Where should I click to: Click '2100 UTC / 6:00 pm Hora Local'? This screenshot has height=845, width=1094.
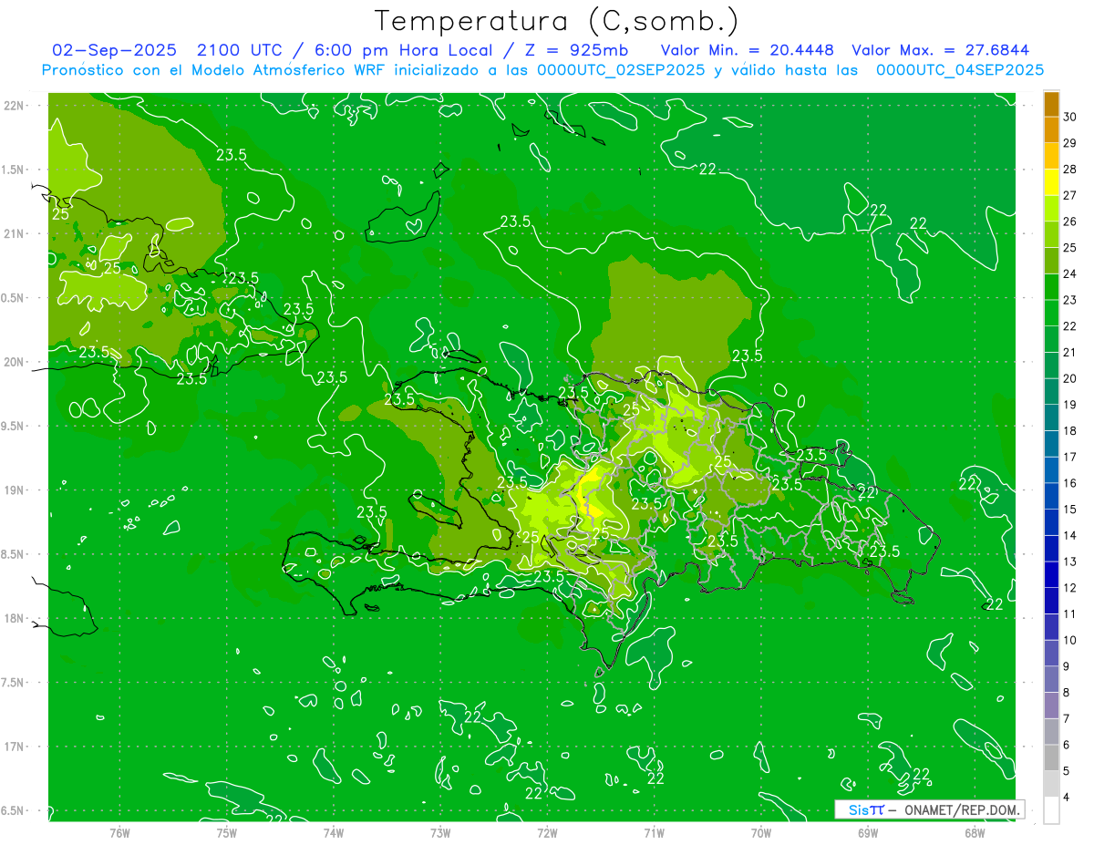pyautogui.click(x=346, y=50)
